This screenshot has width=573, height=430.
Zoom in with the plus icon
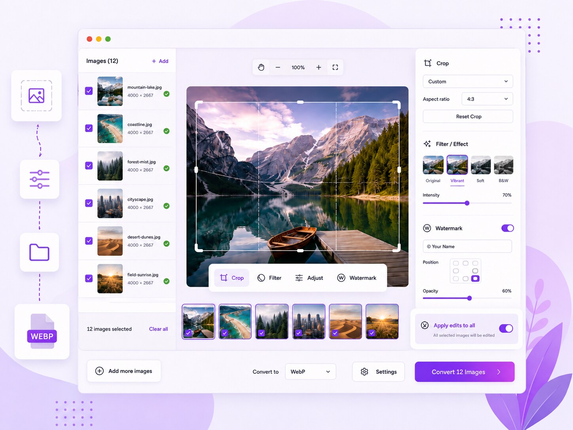[x=319, y=67]
